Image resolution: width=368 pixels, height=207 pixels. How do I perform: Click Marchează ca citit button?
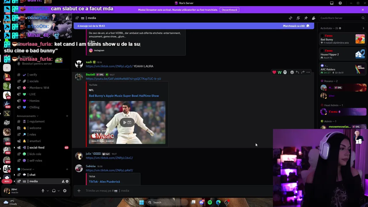(x=296, y=26)
